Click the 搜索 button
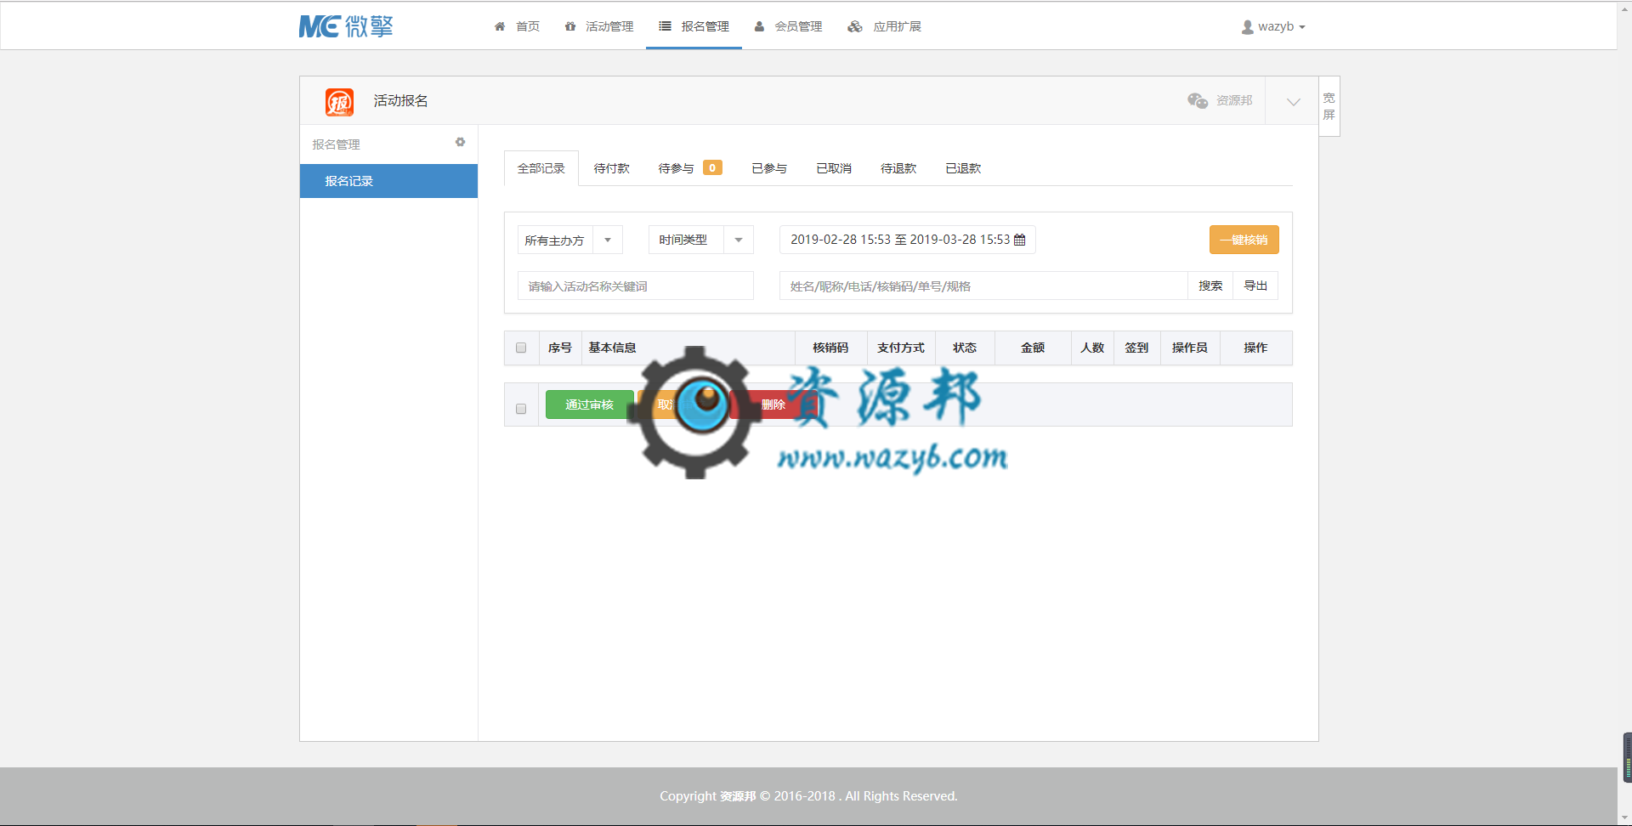The height and width of the screenshot is (826, 1632). [x=1210, y=286]
